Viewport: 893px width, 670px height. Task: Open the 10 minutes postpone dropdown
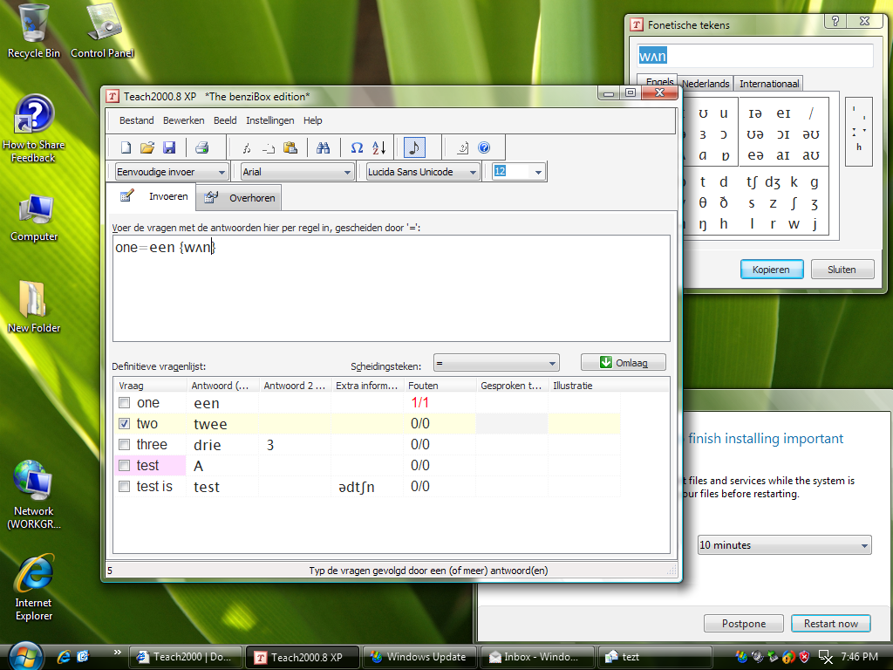(x=784, y=545)
